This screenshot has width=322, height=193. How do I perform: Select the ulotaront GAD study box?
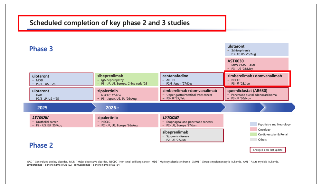click(61, 94)
